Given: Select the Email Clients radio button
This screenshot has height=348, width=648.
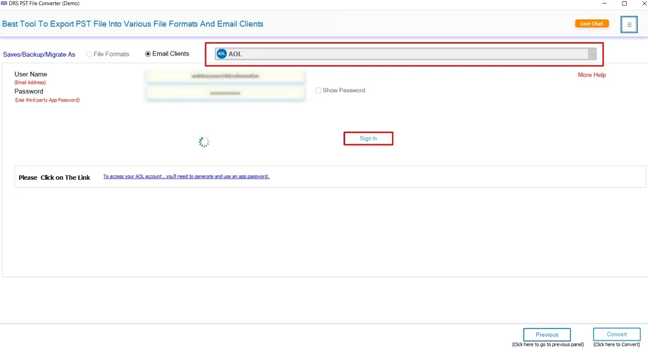Looking at the screenshot, I should point(147,54).
